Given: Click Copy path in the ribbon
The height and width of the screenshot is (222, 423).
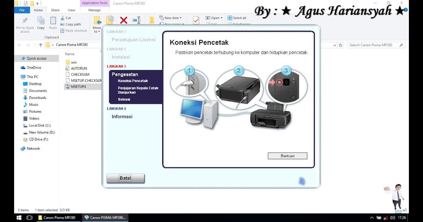Looking at the screenshot, I should (70, 24).
